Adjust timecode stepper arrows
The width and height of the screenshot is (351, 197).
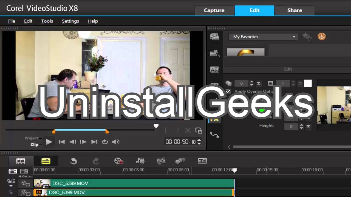(199, 142)
